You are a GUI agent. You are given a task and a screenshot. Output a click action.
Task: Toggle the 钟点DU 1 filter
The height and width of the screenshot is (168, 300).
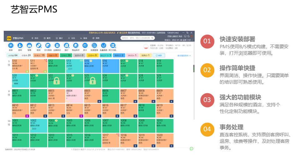[x=132, y=55]
